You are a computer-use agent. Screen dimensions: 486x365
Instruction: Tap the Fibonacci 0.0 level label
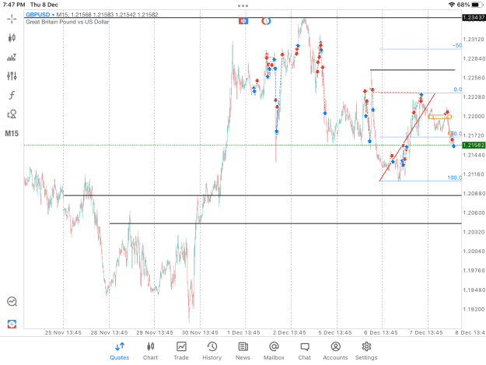[458, 89]
